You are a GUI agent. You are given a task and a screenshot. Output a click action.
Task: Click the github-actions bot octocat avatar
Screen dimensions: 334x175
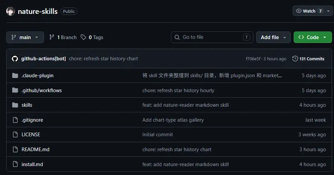[x=15, y=59]
